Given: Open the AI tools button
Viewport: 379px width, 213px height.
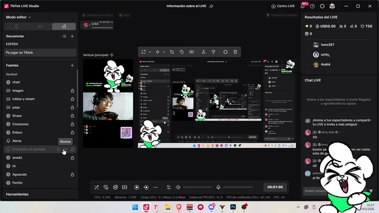Looking at the screenshot, I should click(115, 187).
